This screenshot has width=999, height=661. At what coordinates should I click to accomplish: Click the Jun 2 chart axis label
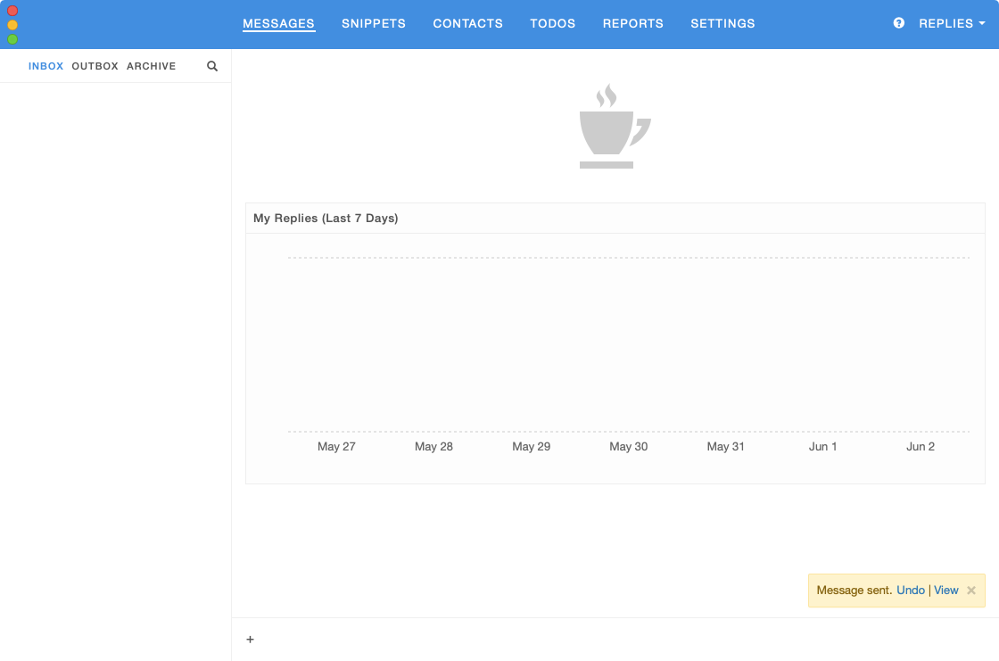pyautogui.click(x=920, y=447)
